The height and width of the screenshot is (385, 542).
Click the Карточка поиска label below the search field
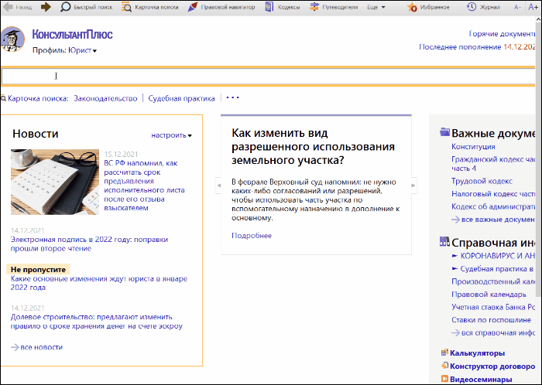38,99
